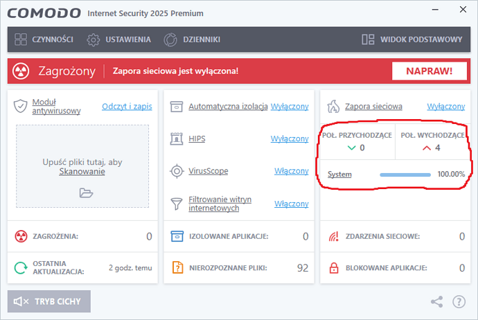The height and width of the screenshot is (320, 478).
Task: Click the open folder icon in drop zone
Action: tap(86, 193)
